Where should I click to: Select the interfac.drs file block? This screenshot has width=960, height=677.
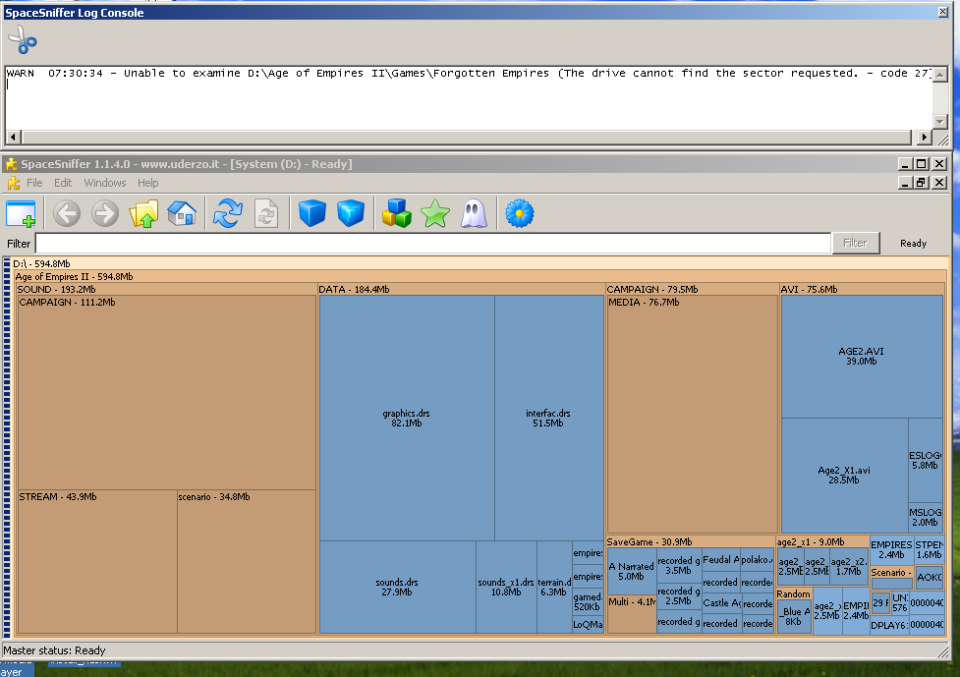pyautogui.click(x=548, y=418)
